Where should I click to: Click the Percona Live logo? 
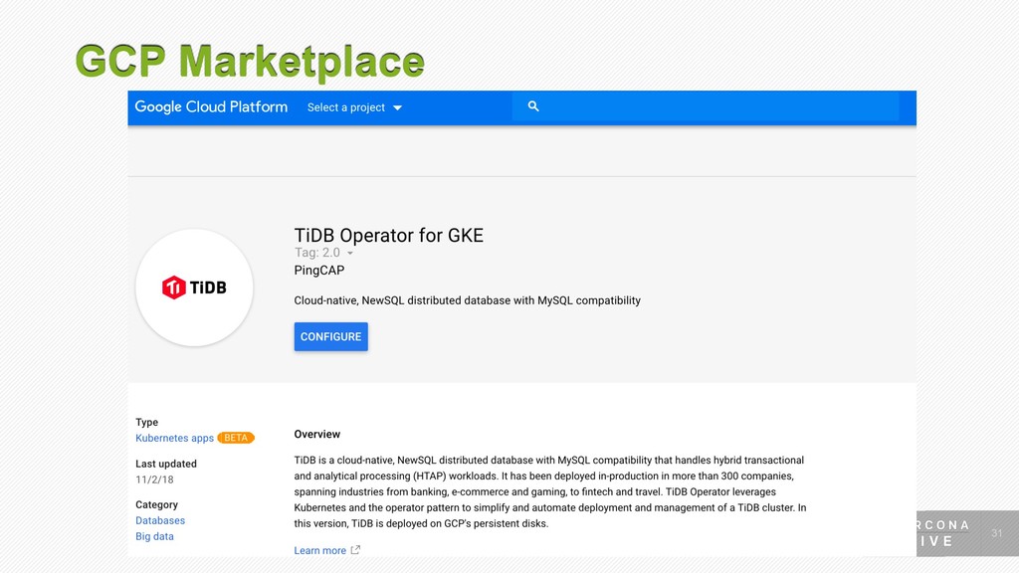point(942,533)
